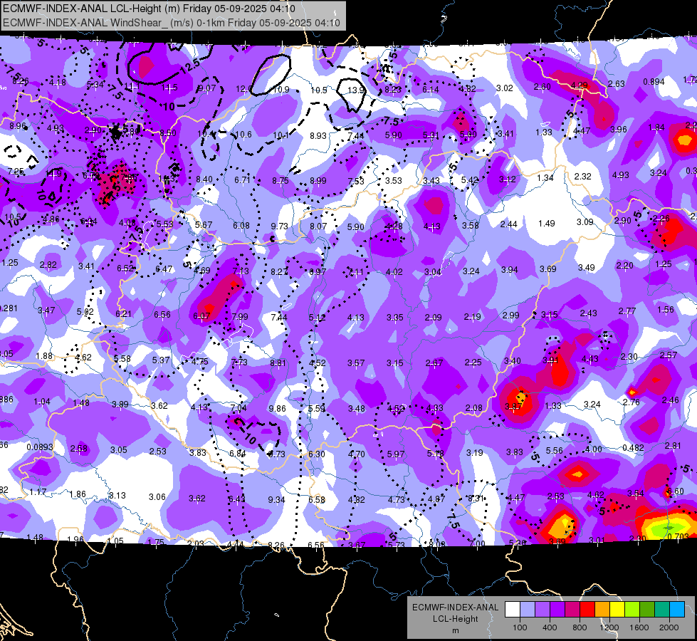Click the wind shear value 9.34
Screen dimensions: 697x641
(276, 500)
